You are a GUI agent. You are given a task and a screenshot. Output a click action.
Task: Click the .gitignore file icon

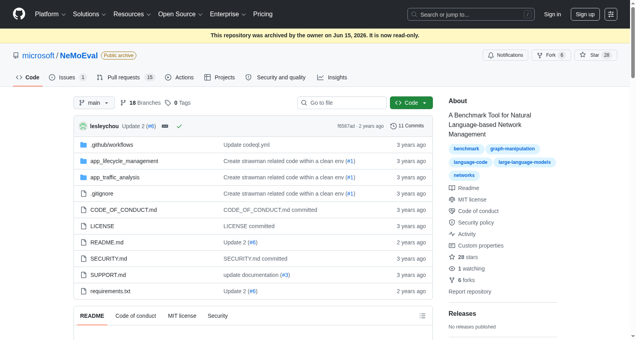pyautogui.click(x=83, y=194)
